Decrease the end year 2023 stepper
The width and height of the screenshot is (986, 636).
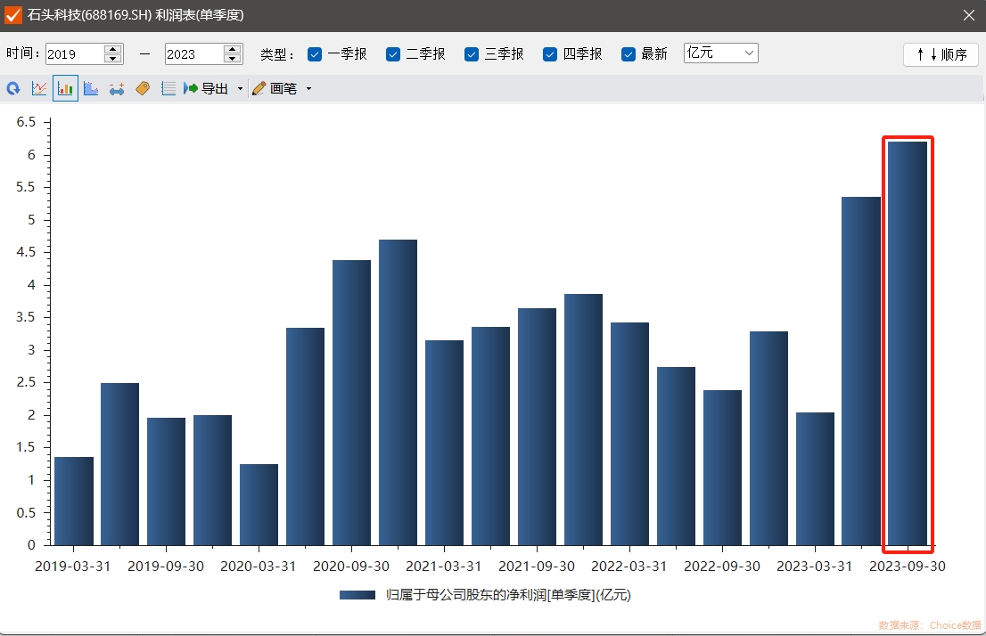[233, 59]
